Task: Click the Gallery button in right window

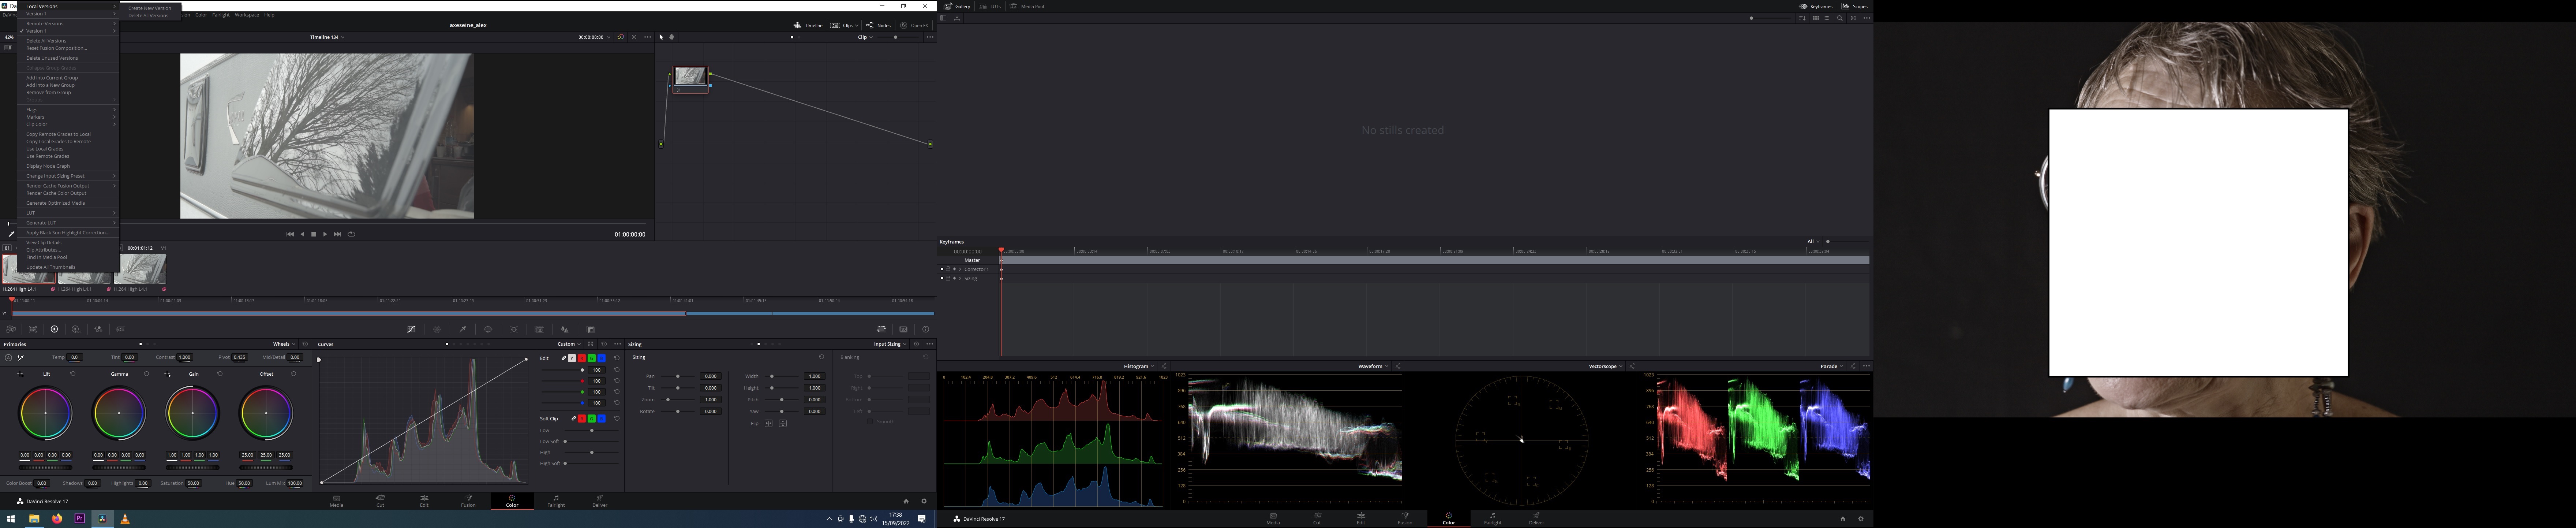Action: coord(957,6)
